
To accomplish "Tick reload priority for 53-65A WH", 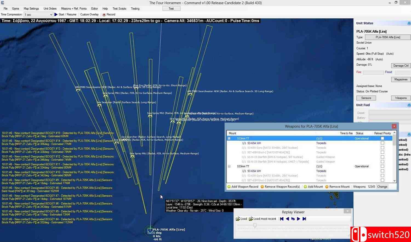I will [x=383, y=143].
